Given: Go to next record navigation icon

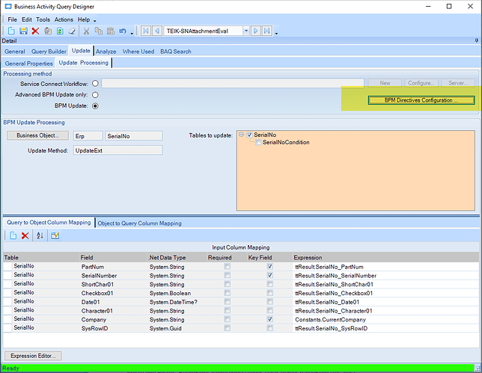Looking at the screenshot, I should [x=256, y=31].
